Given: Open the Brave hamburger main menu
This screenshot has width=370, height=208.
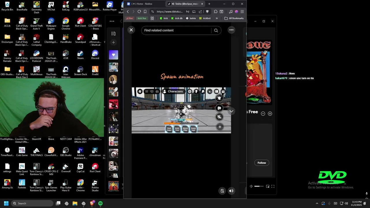Looking at the screenshot, I should click(242, 12).
